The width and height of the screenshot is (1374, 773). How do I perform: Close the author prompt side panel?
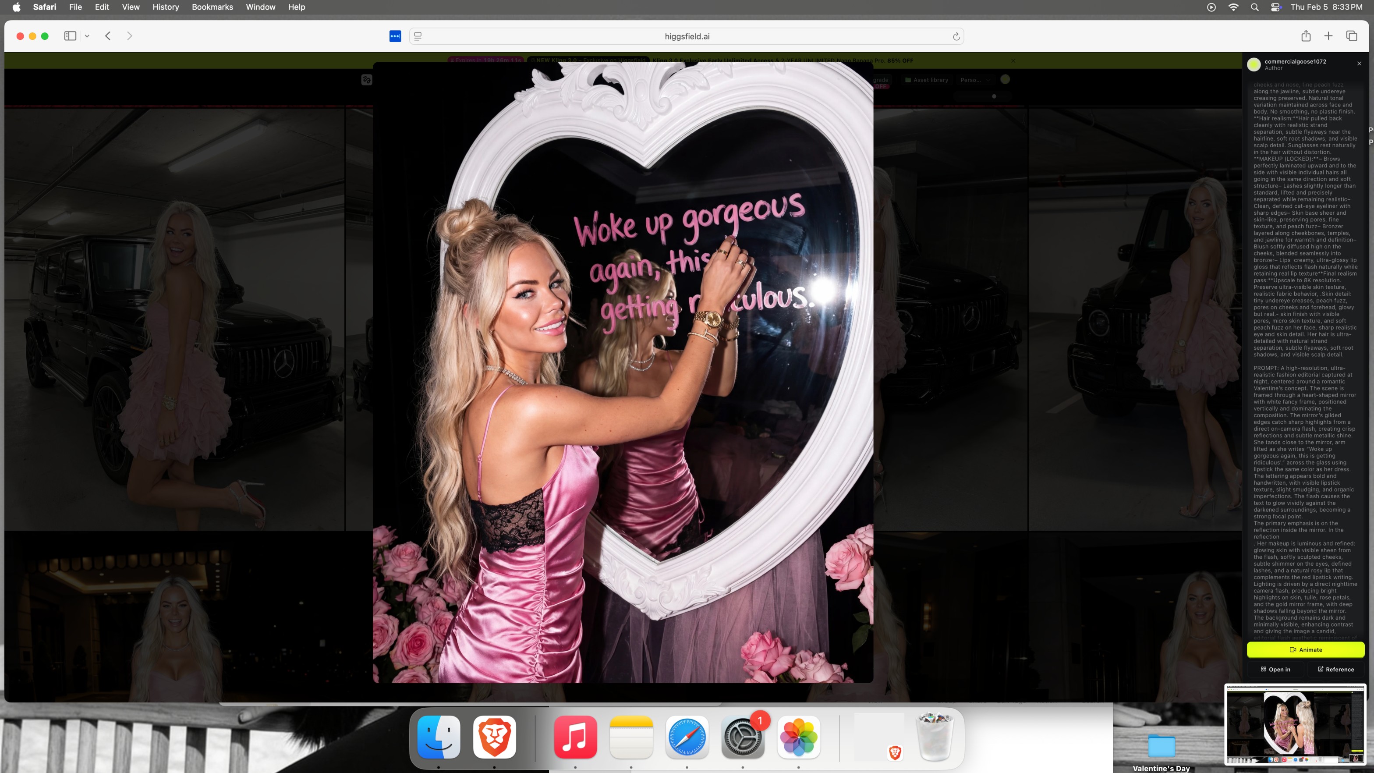click(x=1359, y=64)
